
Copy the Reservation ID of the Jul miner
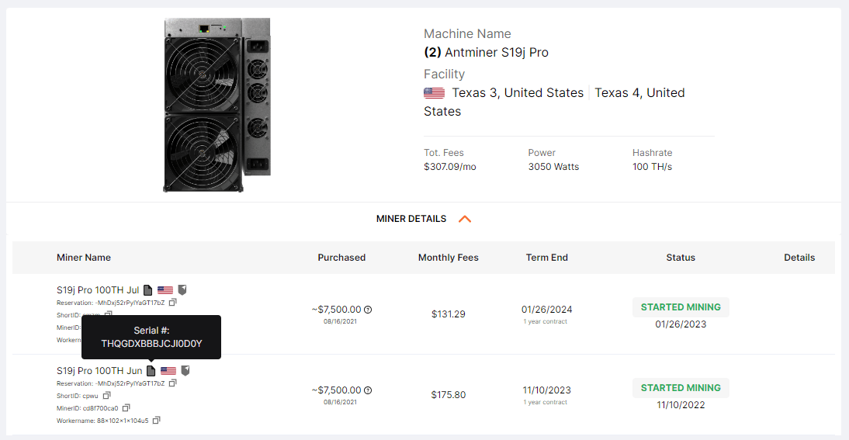pos(173,303)
